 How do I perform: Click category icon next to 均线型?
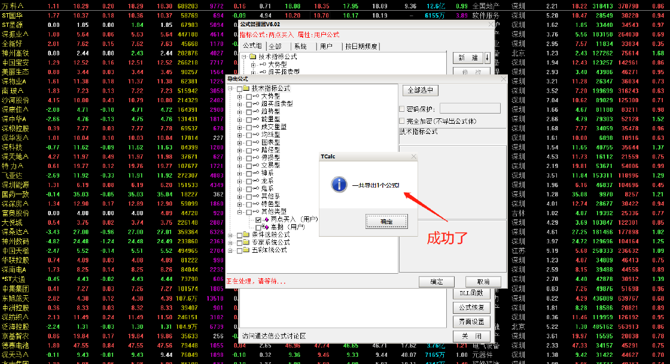(x=256, y=134)
